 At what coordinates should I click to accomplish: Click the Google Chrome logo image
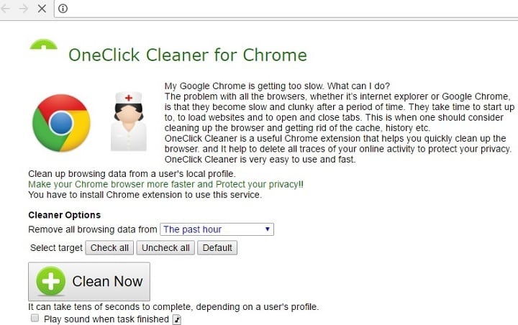[61, 123]
